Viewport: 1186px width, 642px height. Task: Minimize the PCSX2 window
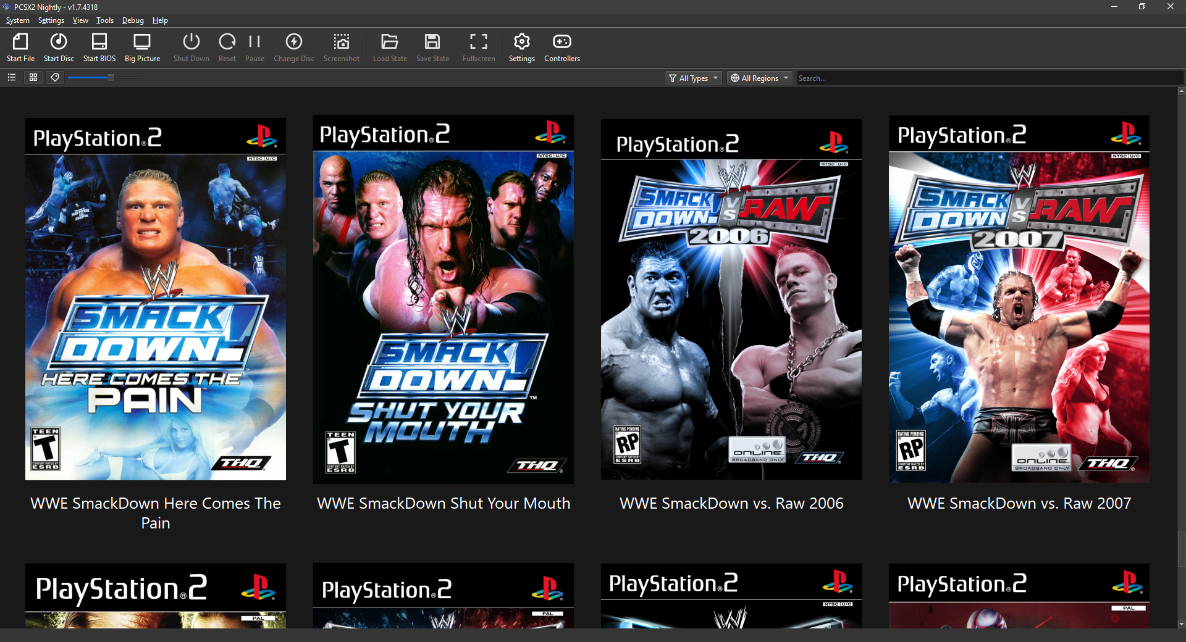(1114, 7)
